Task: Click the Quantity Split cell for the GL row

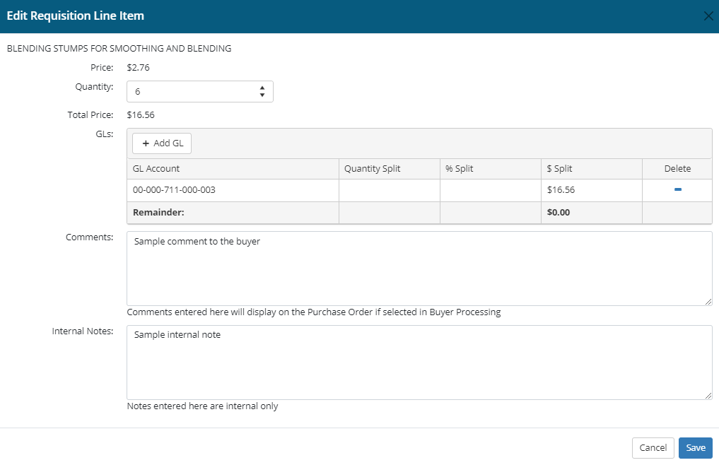Action: (389, 190)
